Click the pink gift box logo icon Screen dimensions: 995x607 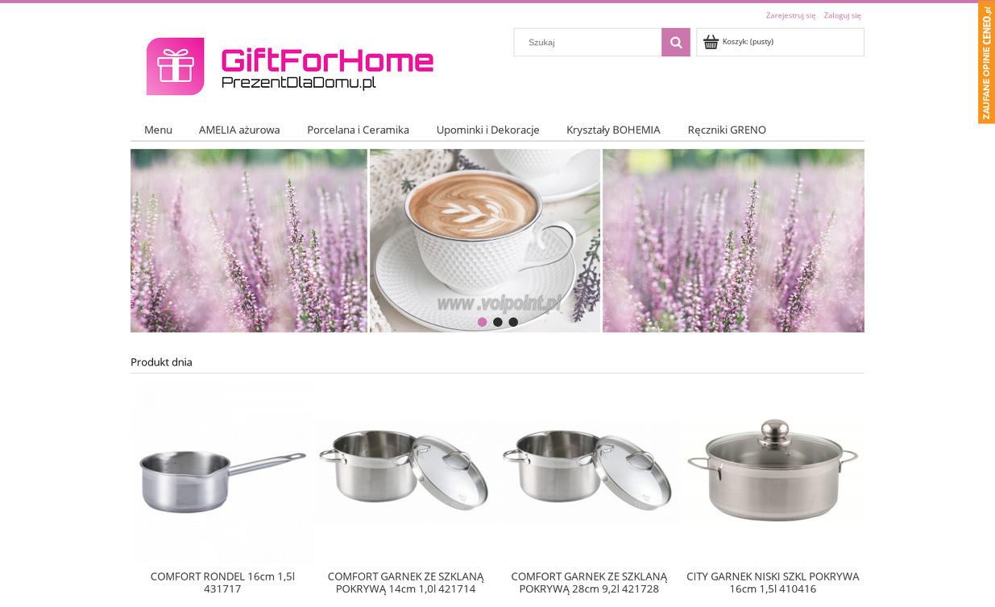[175, 66]
